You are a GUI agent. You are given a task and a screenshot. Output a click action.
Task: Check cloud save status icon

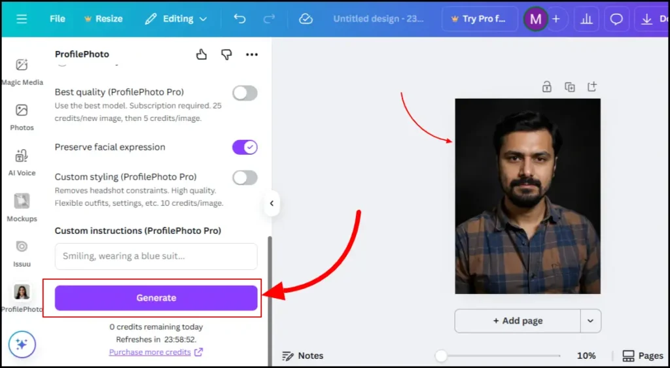click(306, 19)
